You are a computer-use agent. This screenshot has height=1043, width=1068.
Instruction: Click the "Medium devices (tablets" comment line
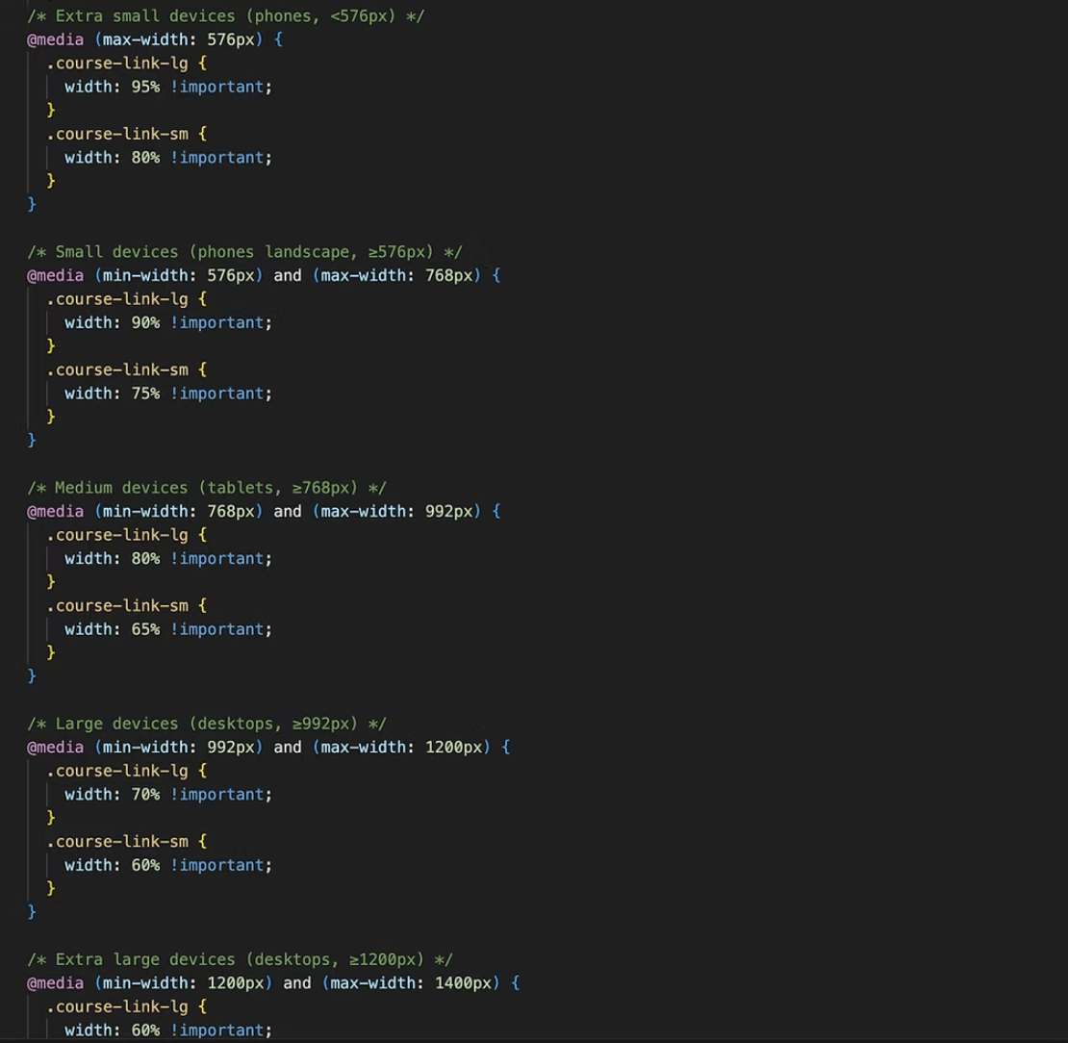click(x=206, y=488)
